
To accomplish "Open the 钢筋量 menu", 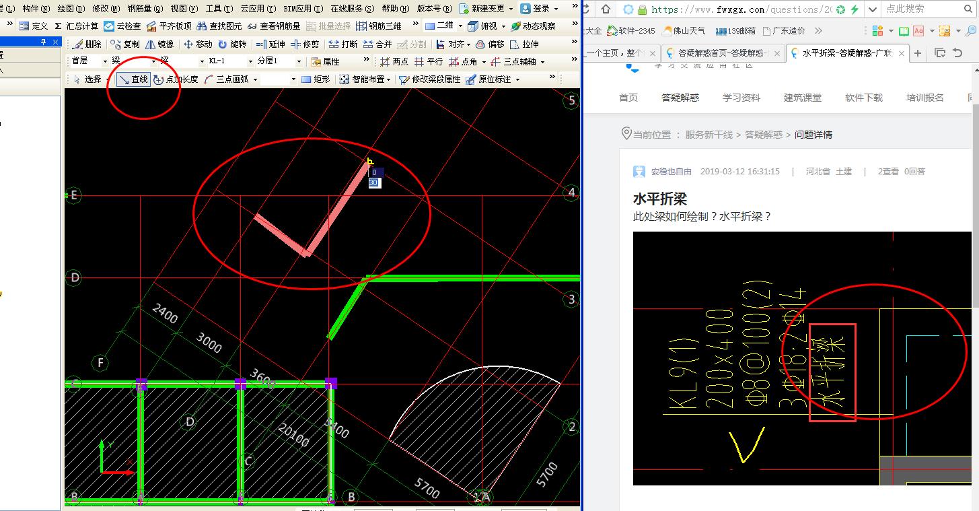I will 145,8.
